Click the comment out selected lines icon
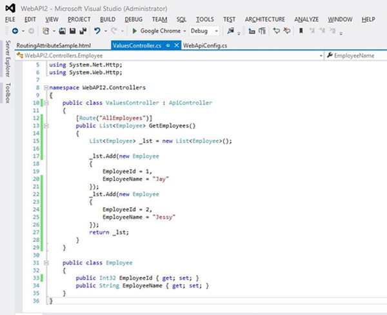Screen dimensions: 387x315 [x=277, y=31]
